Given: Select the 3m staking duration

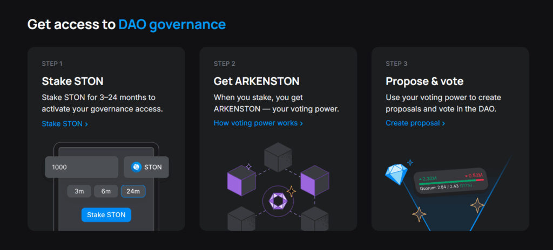Looking at the screenshot, I should 79,191.
